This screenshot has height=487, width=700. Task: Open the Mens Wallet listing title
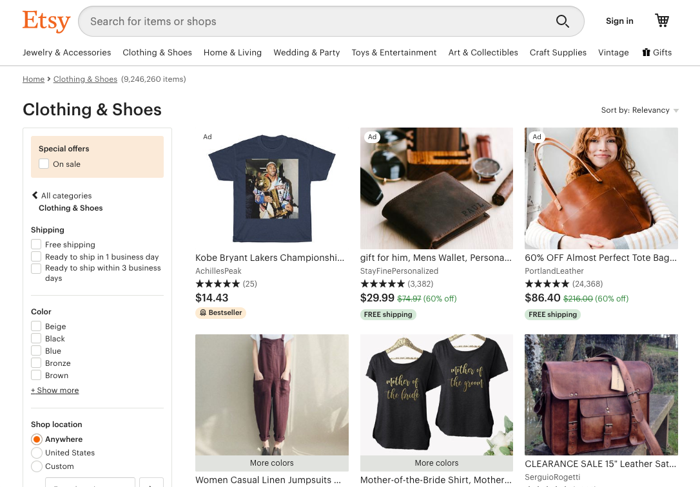click(x=436, y=257)
